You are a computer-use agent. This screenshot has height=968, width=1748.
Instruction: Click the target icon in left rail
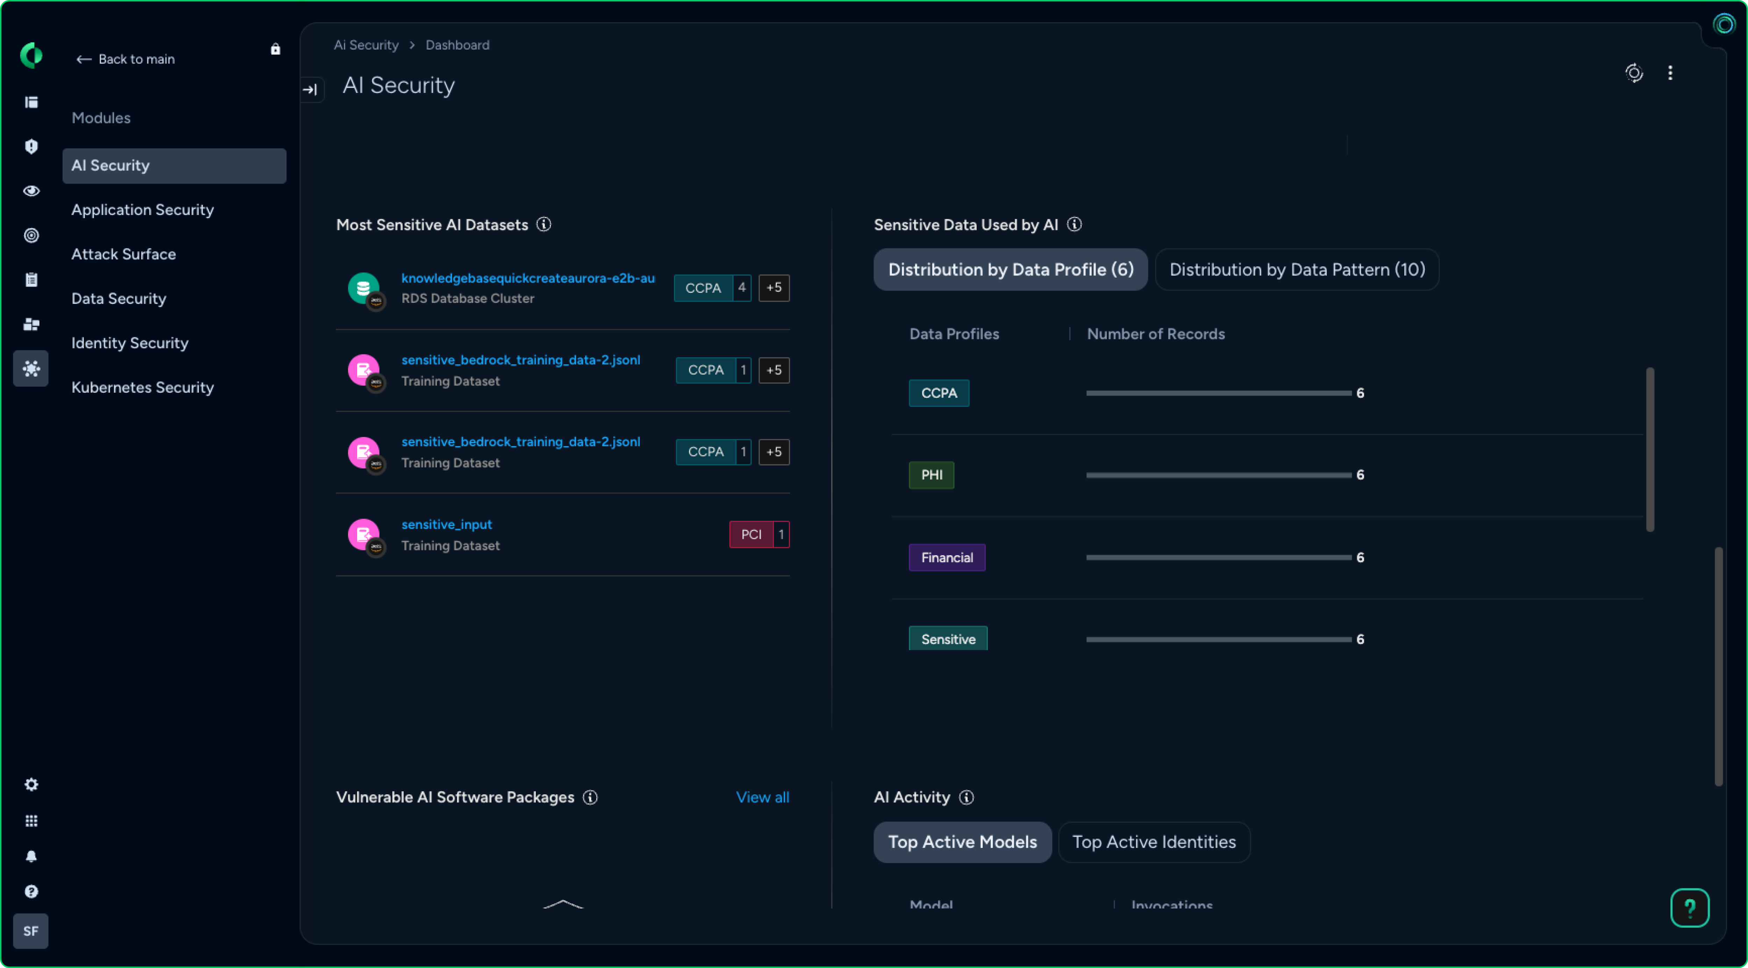31,236
